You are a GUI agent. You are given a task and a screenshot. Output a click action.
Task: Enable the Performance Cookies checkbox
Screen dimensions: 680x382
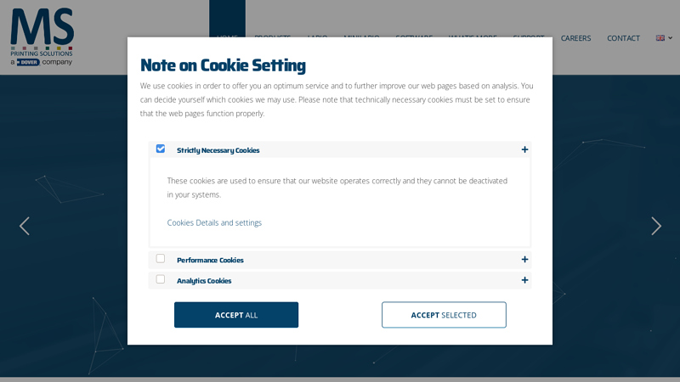pos(161,259)
